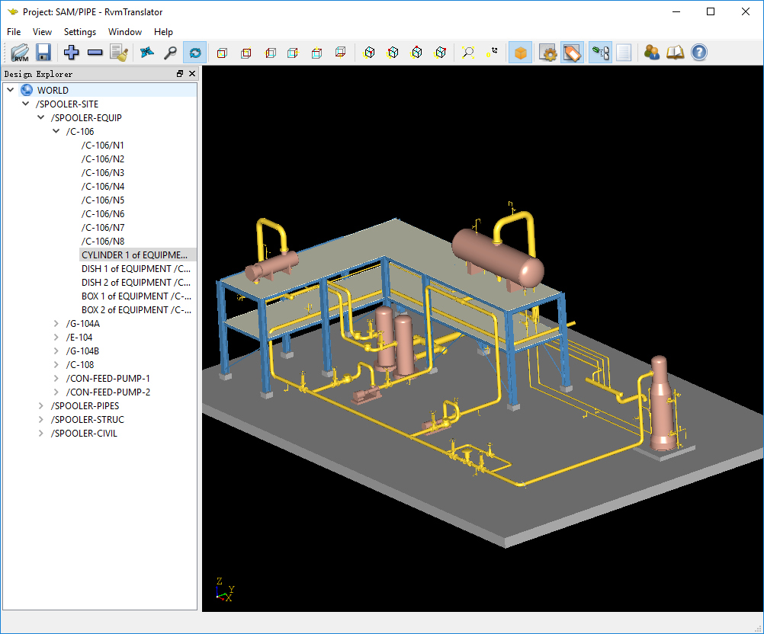Open the Window menu
This screenshot has height=634, width=764.
coord(125,32)
